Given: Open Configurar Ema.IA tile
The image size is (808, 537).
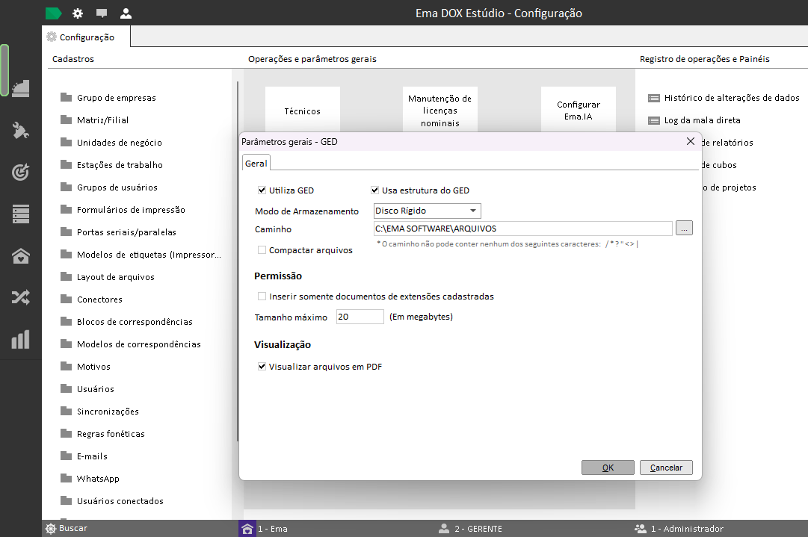Looking at the screenshot, I should point(579,111).
